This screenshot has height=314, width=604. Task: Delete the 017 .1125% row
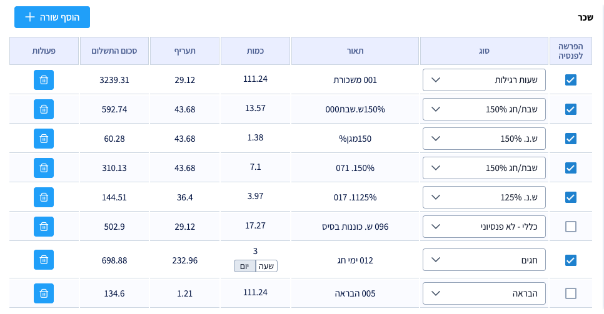(44, 197)
